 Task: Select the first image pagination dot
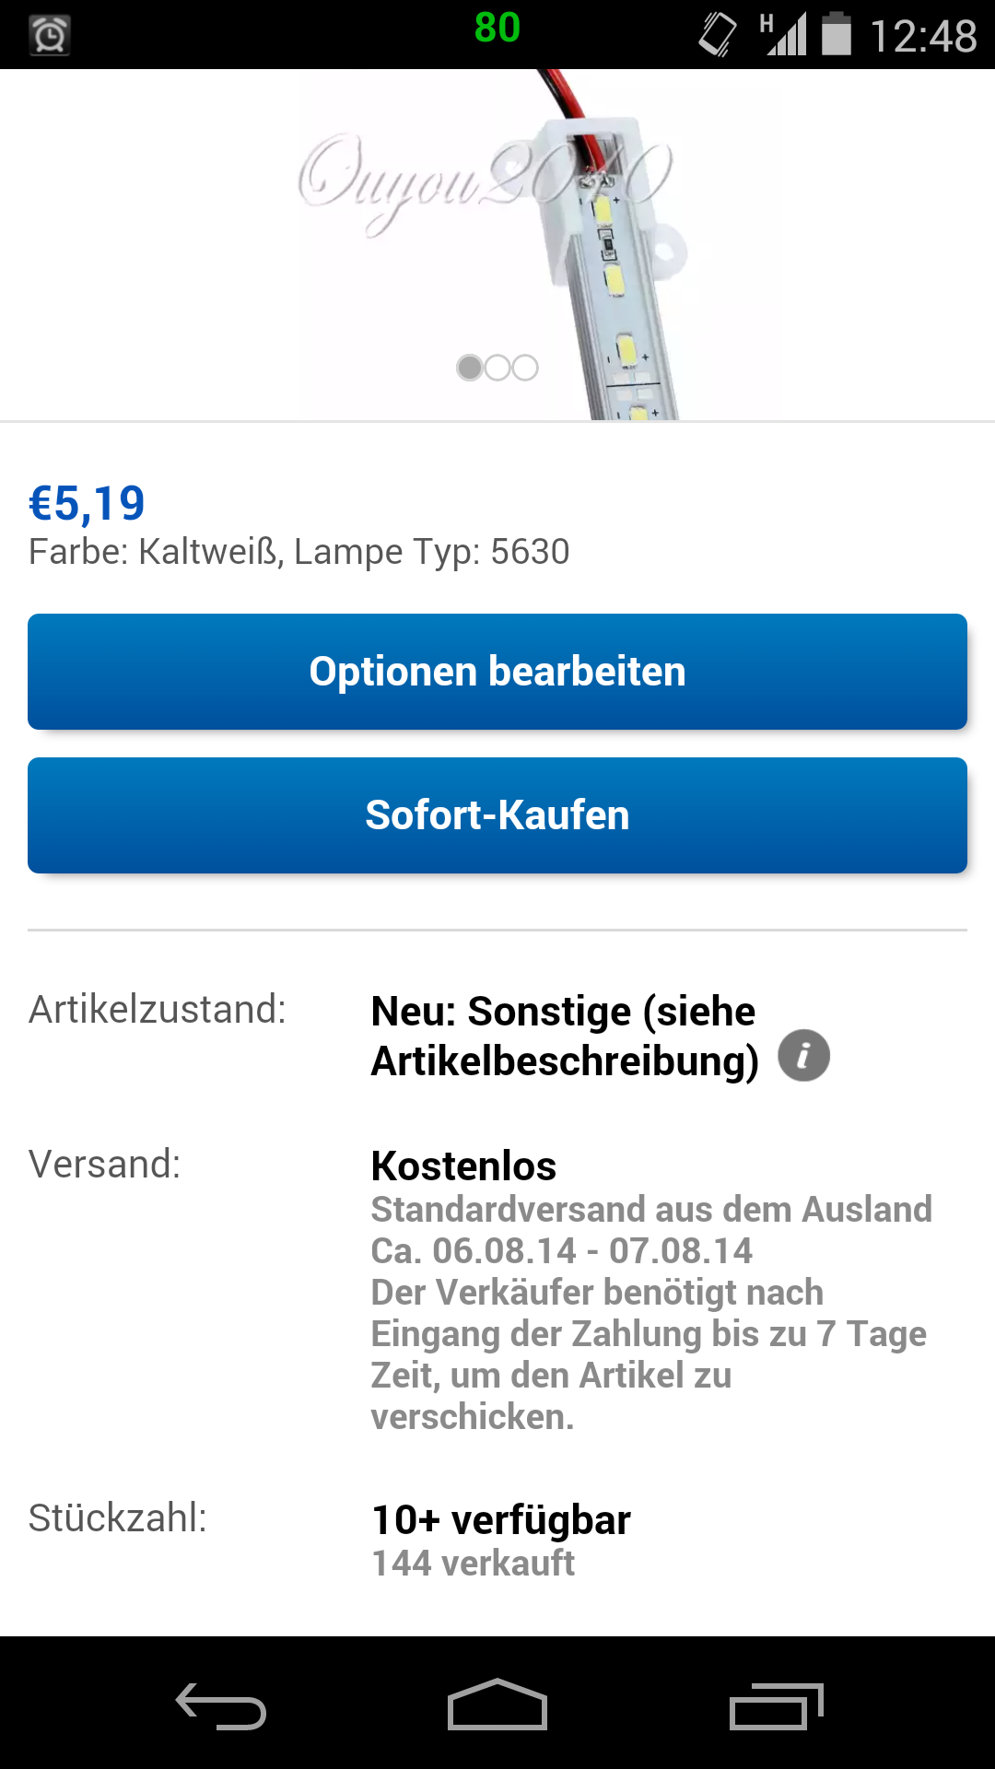click(470, 368)
